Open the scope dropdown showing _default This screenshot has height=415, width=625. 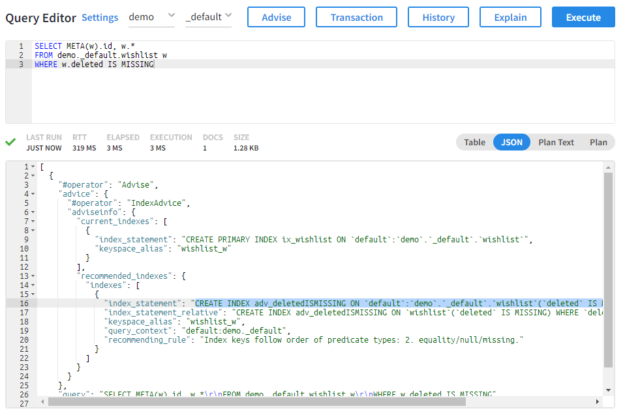tap(208, 17)
